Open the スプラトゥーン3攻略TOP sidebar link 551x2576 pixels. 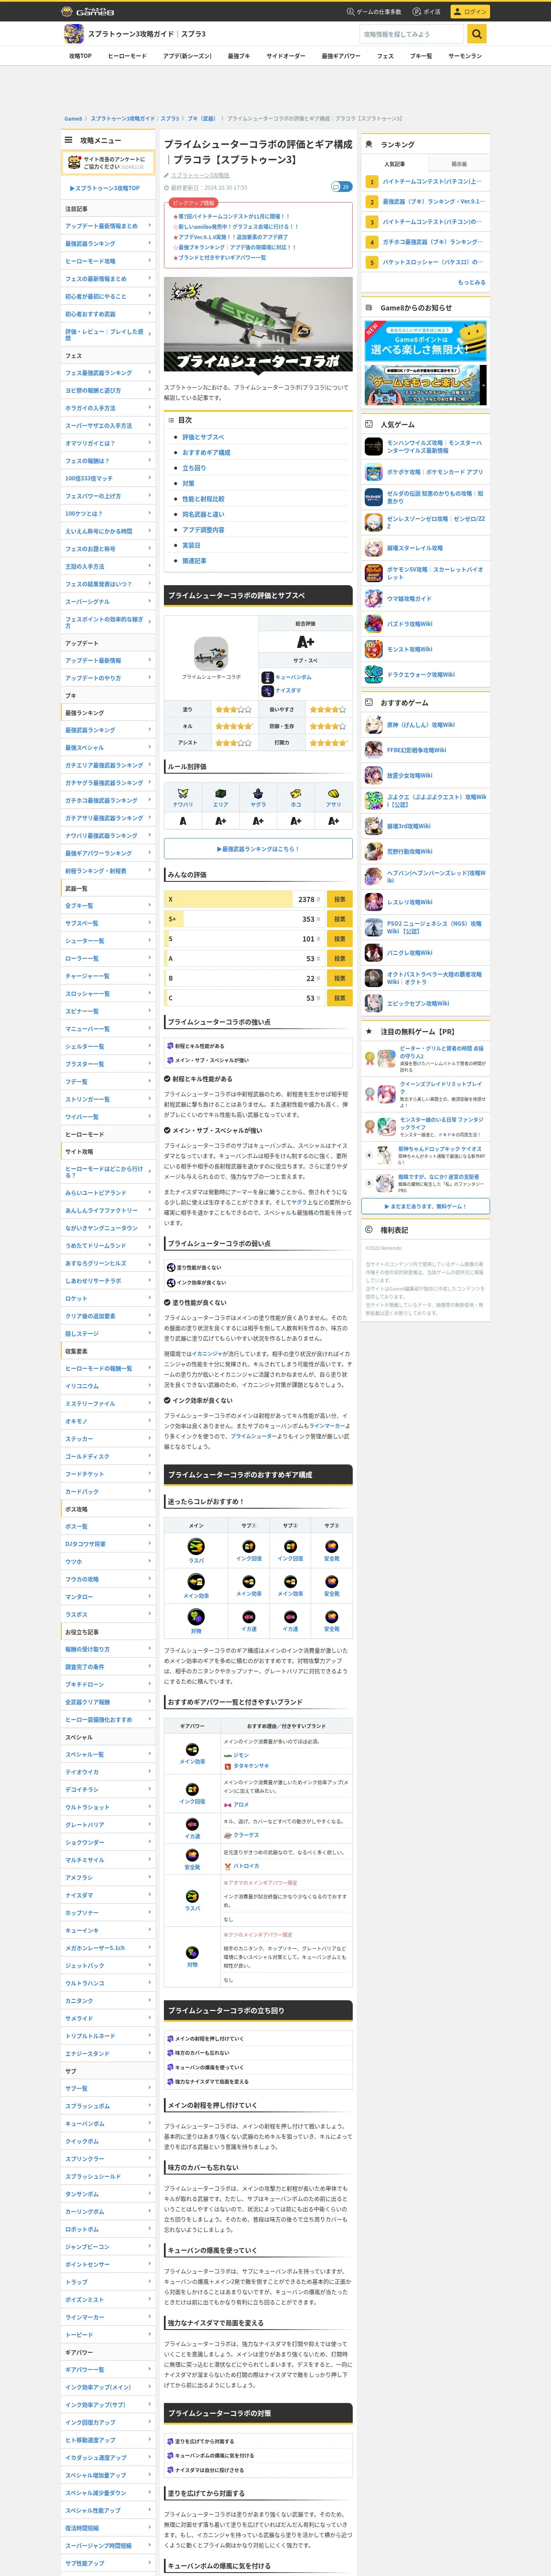(105, 188)
